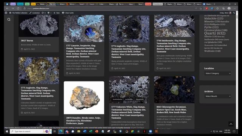Open Task View on the taskbar

click(54, 131)
